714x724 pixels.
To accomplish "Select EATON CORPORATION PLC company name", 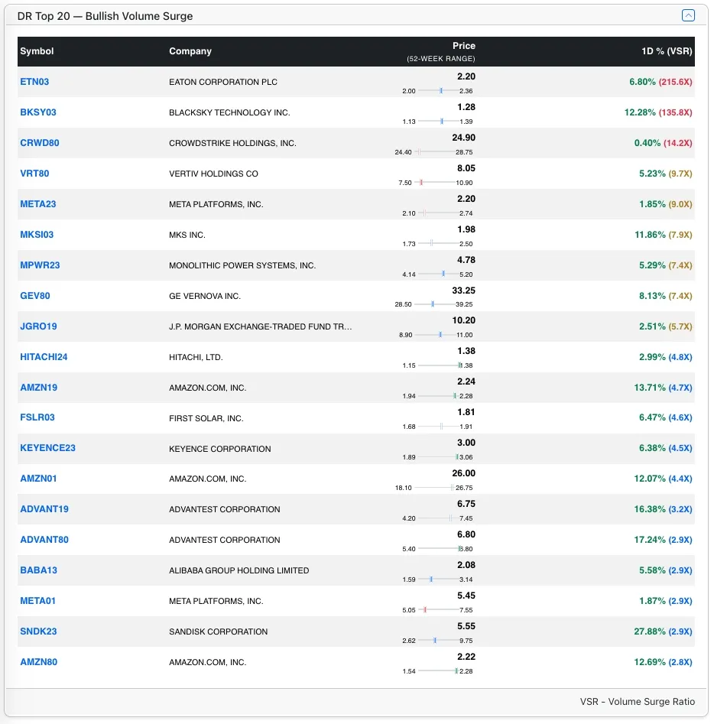I will point(223,82).
